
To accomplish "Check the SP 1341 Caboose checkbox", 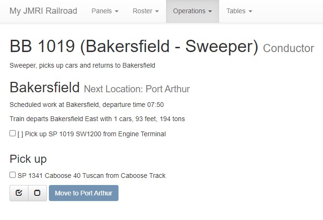I will click(x=13, y=175).
